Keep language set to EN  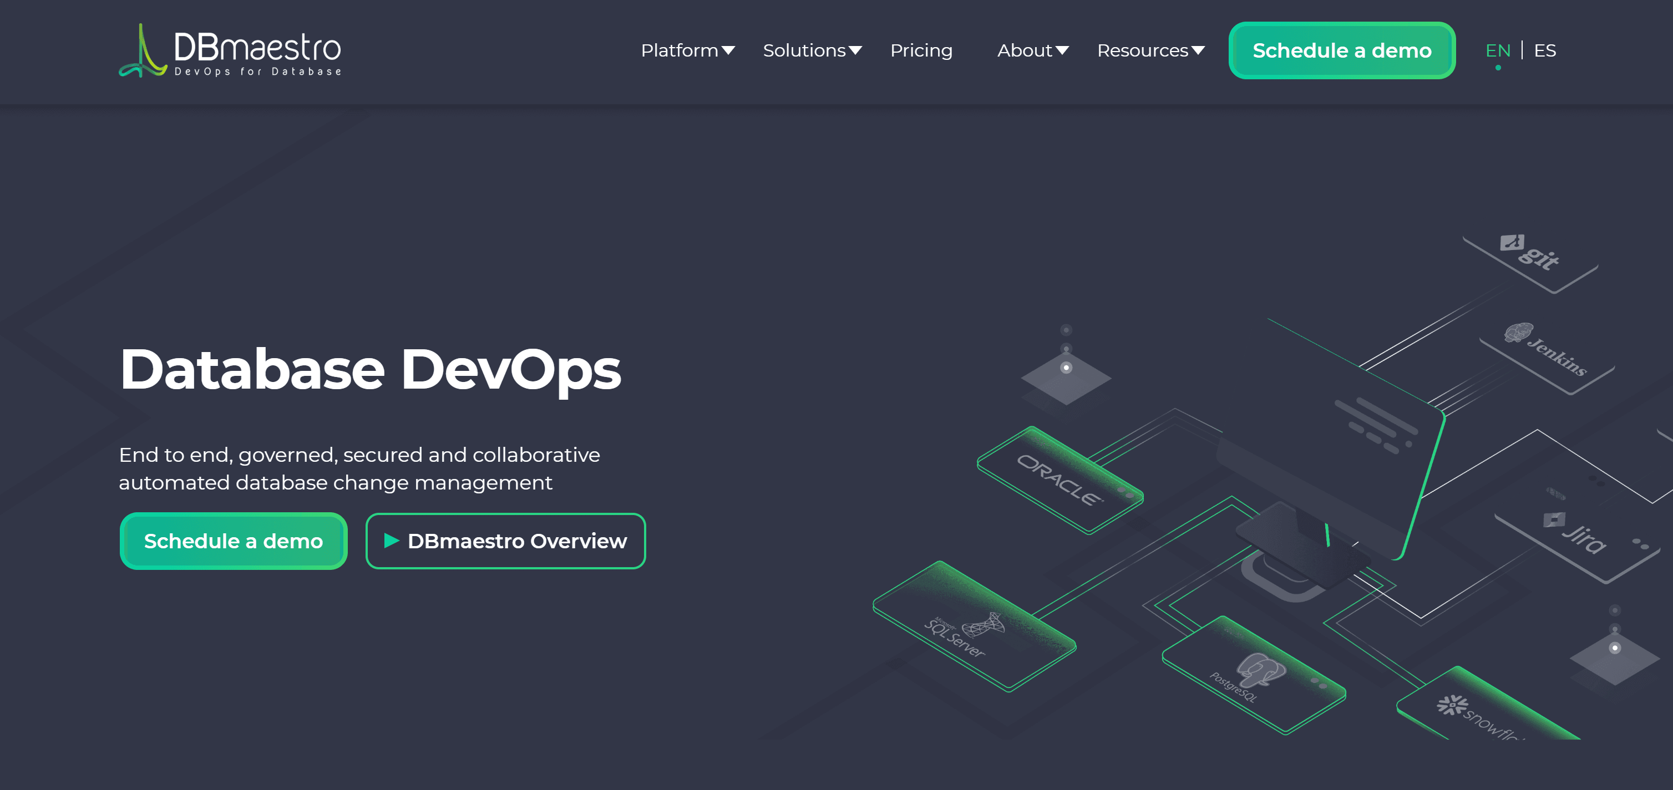(1498, 50)
